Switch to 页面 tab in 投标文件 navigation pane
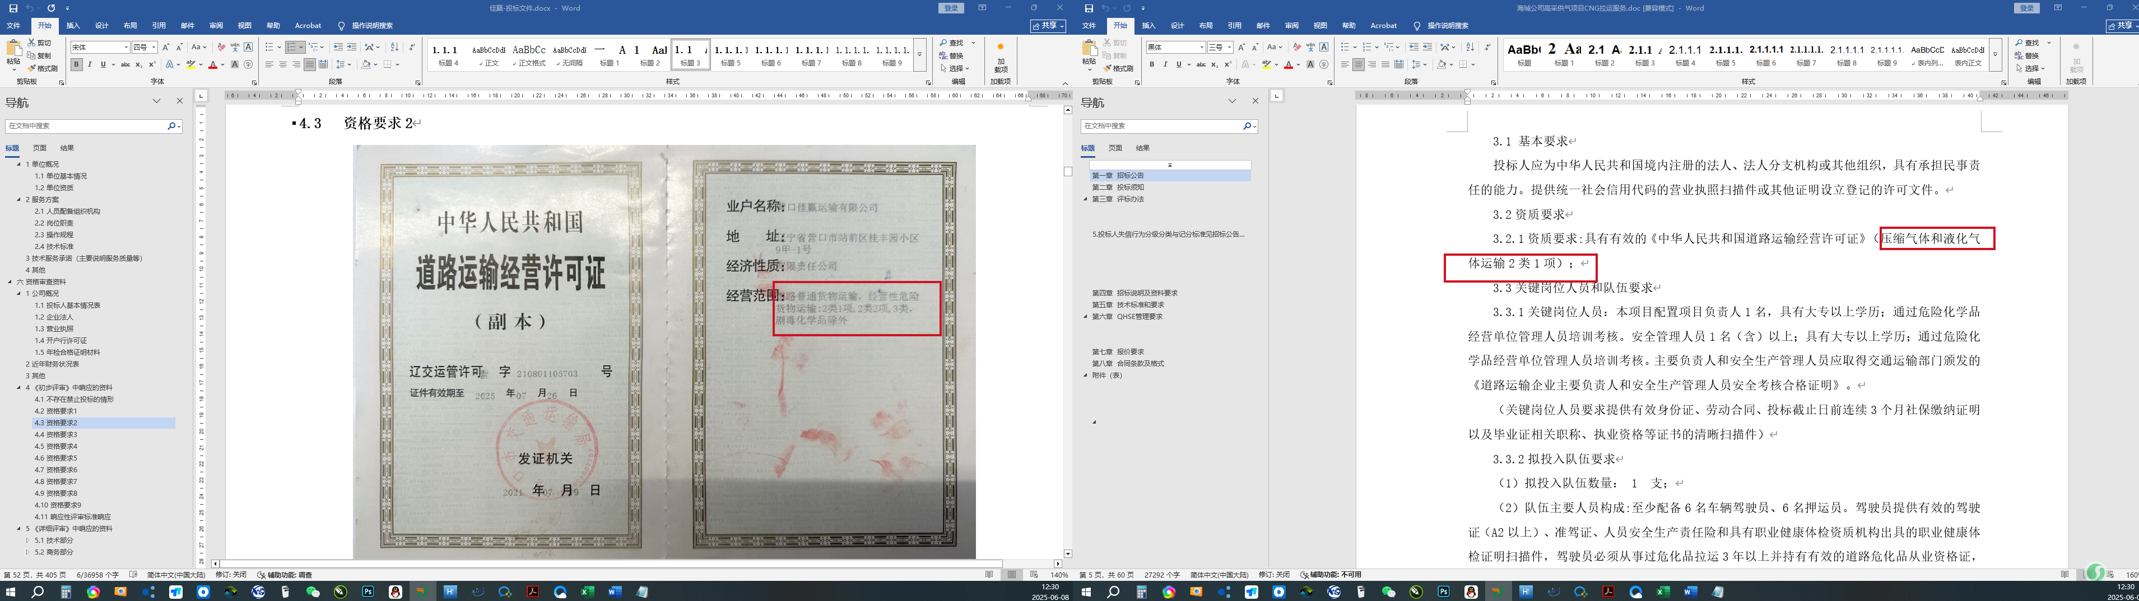The height and width of the screenshot is (601, 2139). click(x=40, y=148)
